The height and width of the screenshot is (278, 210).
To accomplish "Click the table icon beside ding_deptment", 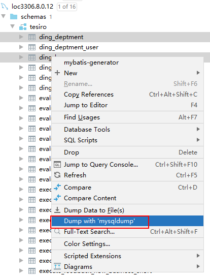I will [x=32, y=37].
